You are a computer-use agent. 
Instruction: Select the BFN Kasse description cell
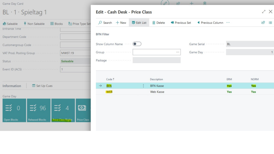[x=157, y=86]
